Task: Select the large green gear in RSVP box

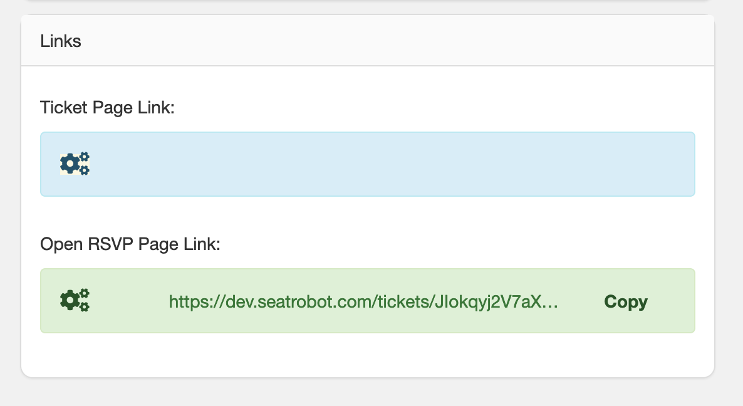Action: 70,300
